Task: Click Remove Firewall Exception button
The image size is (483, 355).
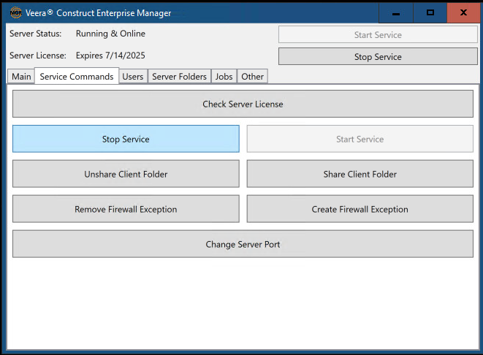Action: [126, 210]
